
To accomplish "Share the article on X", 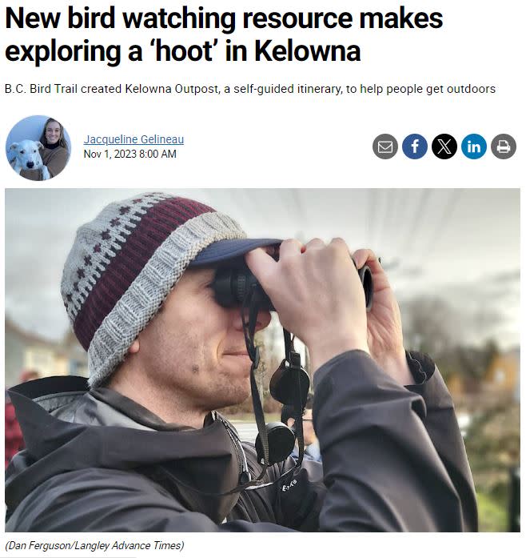I will click(444, 147).
